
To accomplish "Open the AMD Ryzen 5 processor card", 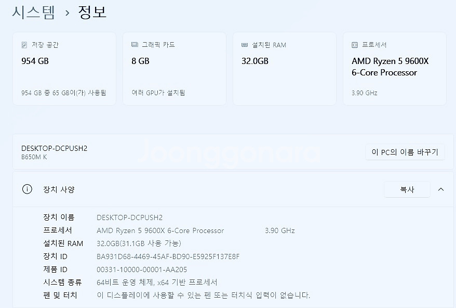I will [395, 68].
